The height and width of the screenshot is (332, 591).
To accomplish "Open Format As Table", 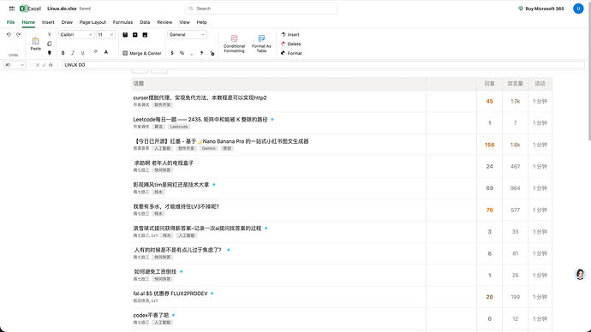I will coord(261,44).
